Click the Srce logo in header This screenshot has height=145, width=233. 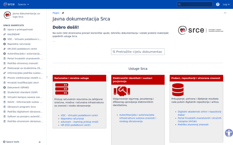click(x=9, y=4)
